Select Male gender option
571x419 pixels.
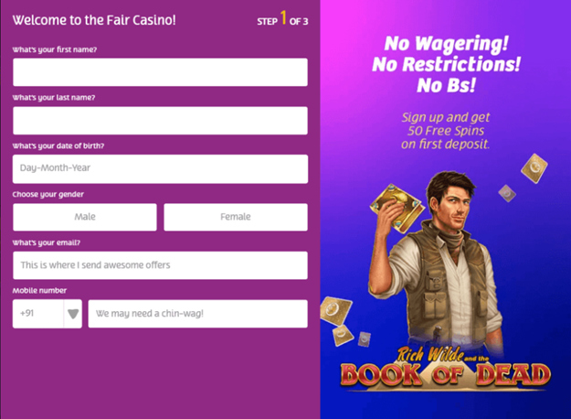tap(85, 217)
